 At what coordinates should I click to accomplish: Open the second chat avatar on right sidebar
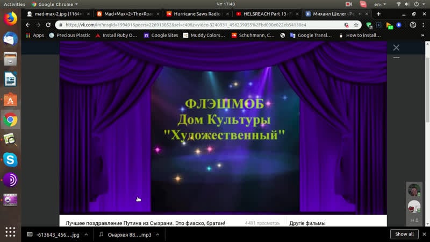click(414, 207)
